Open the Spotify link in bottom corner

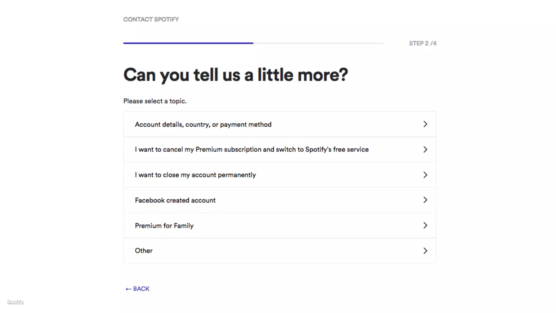coord(15,302)
